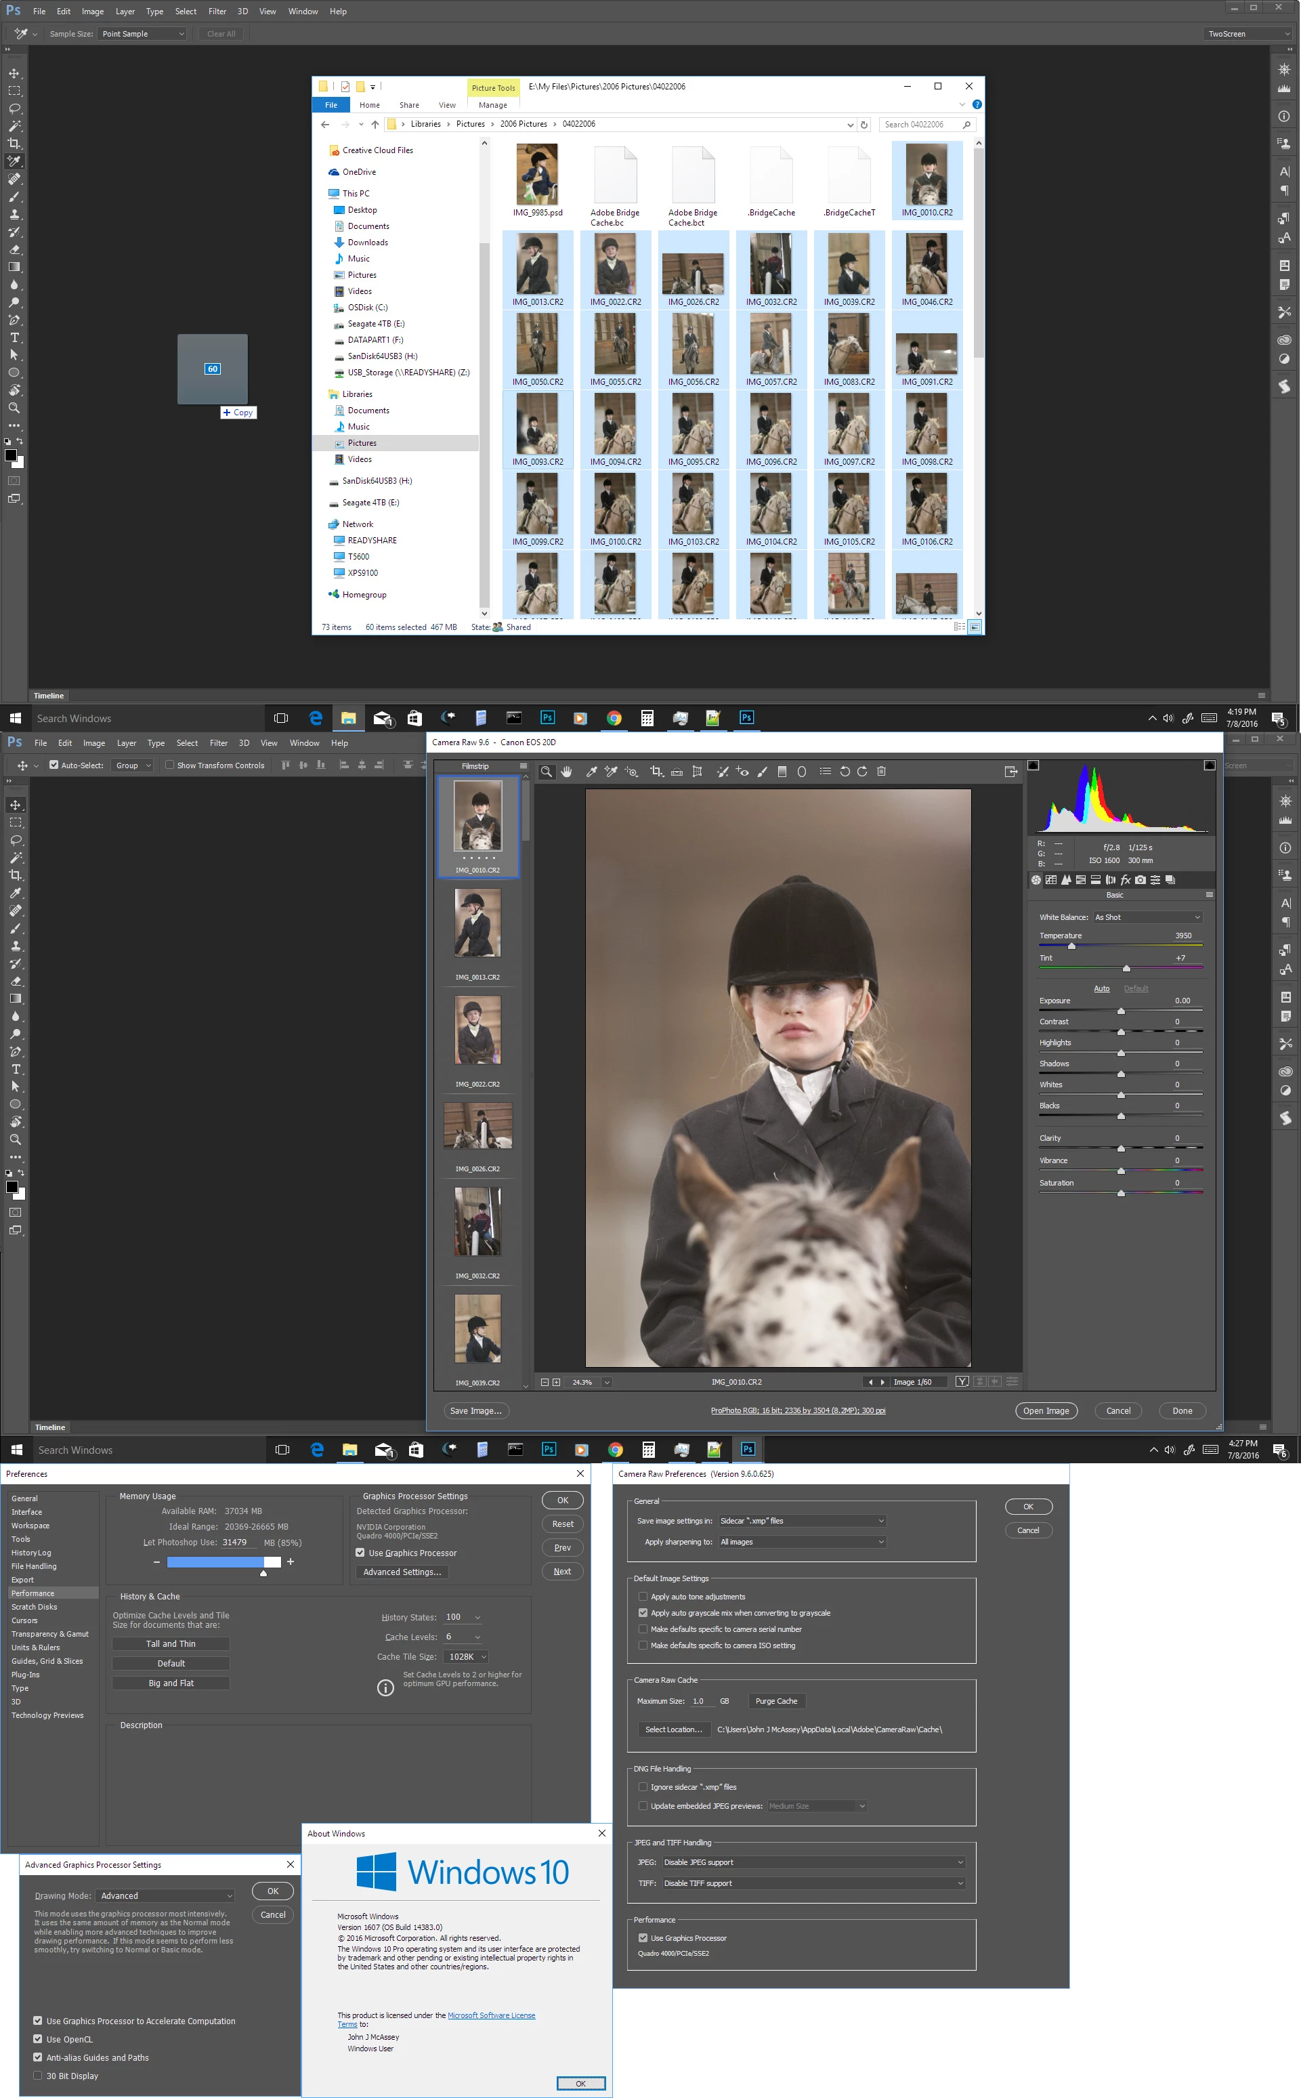Image resolution: width=1301 pixels, height=2098 pixels.
Task: Open Chrome from the Windows taskbar
Action: 615,1450
